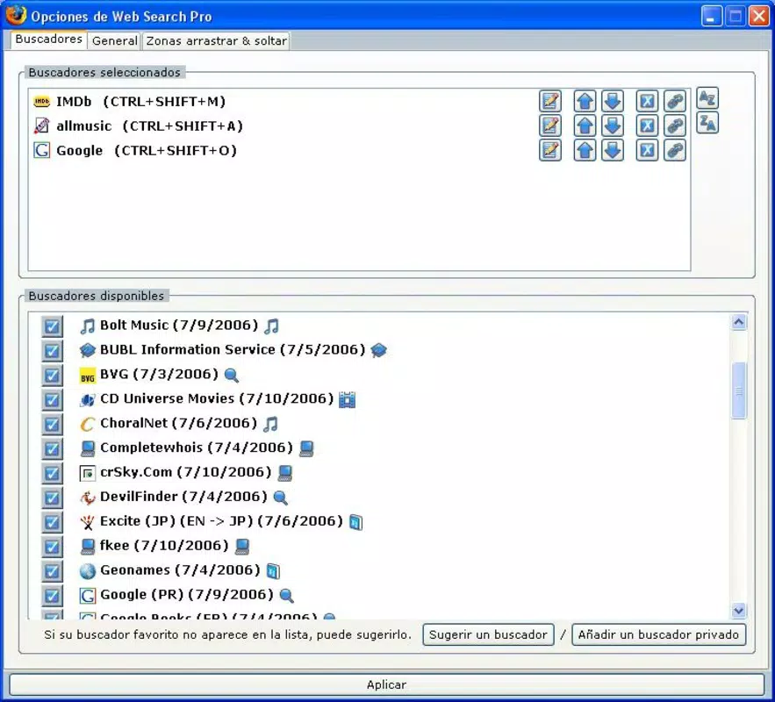Click the category icon after BUBL Information Service
775x702 pixels.
[x=378, y=350]
